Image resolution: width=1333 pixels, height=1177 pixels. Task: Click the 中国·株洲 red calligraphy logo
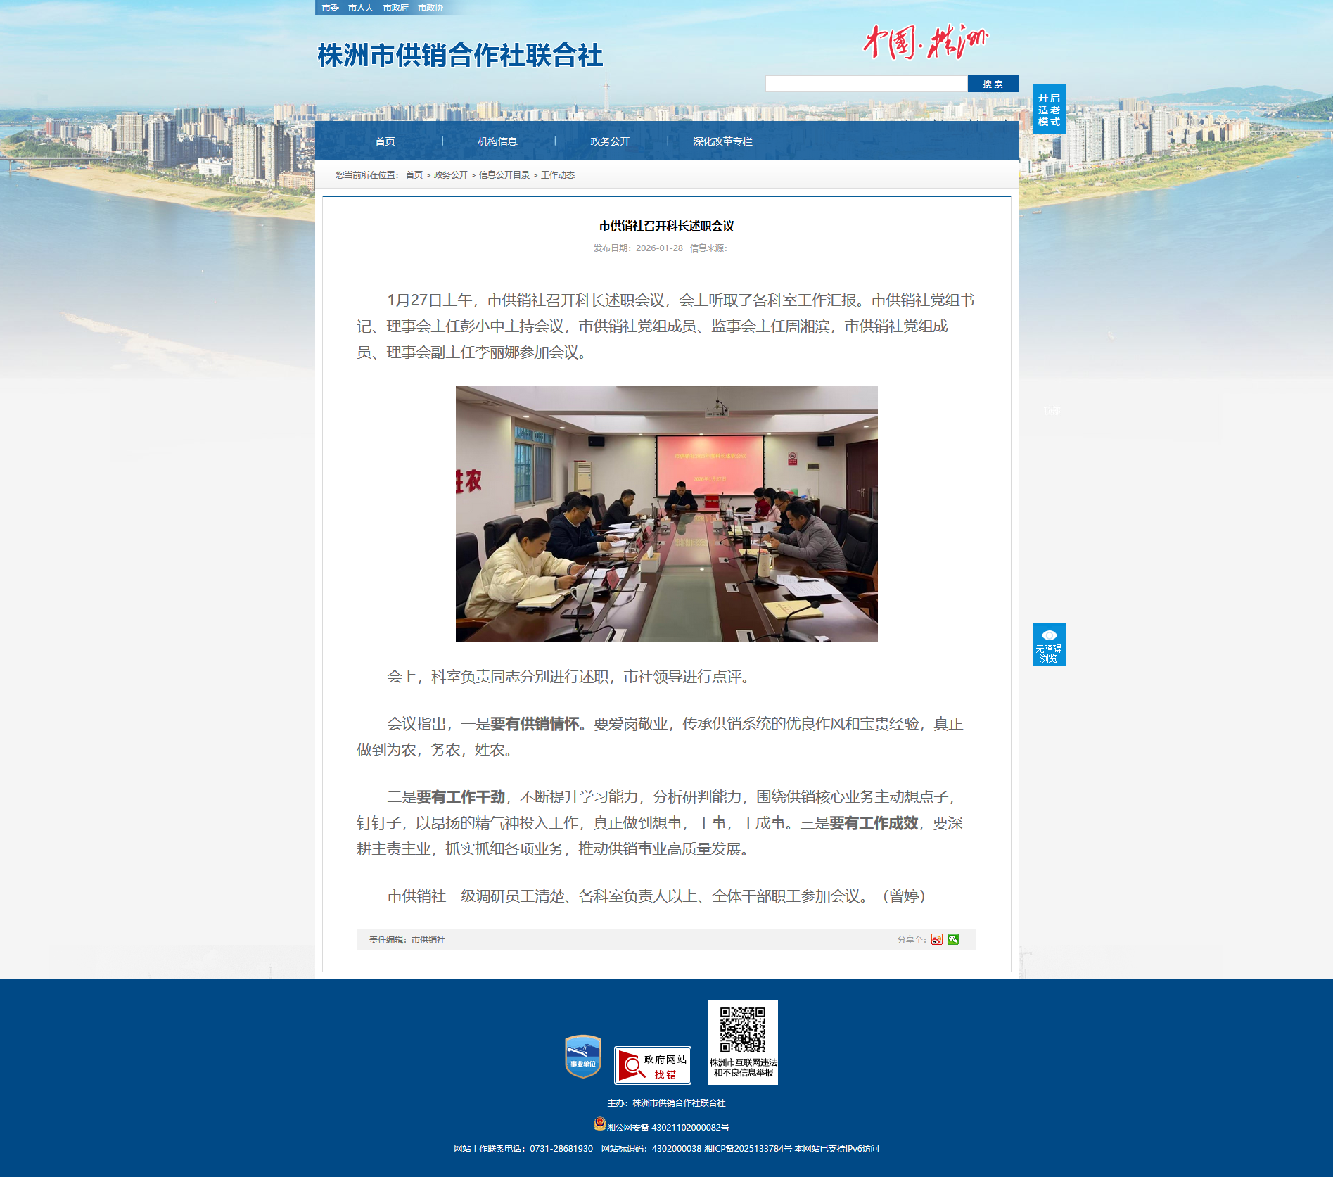click(x=925, y=42)
